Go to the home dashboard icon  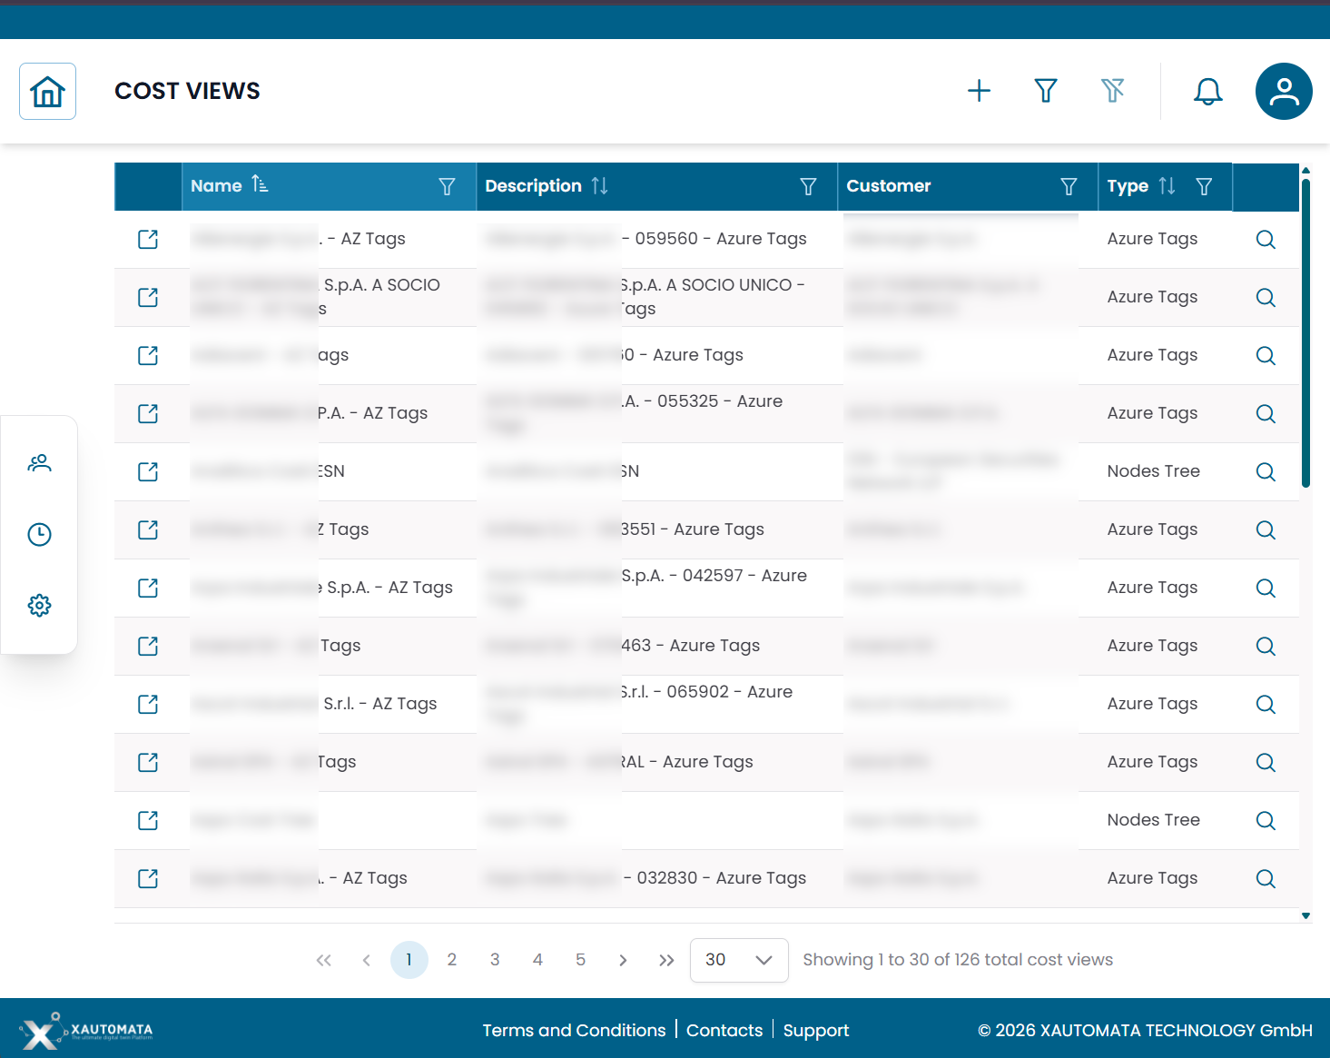pos(47,91)
